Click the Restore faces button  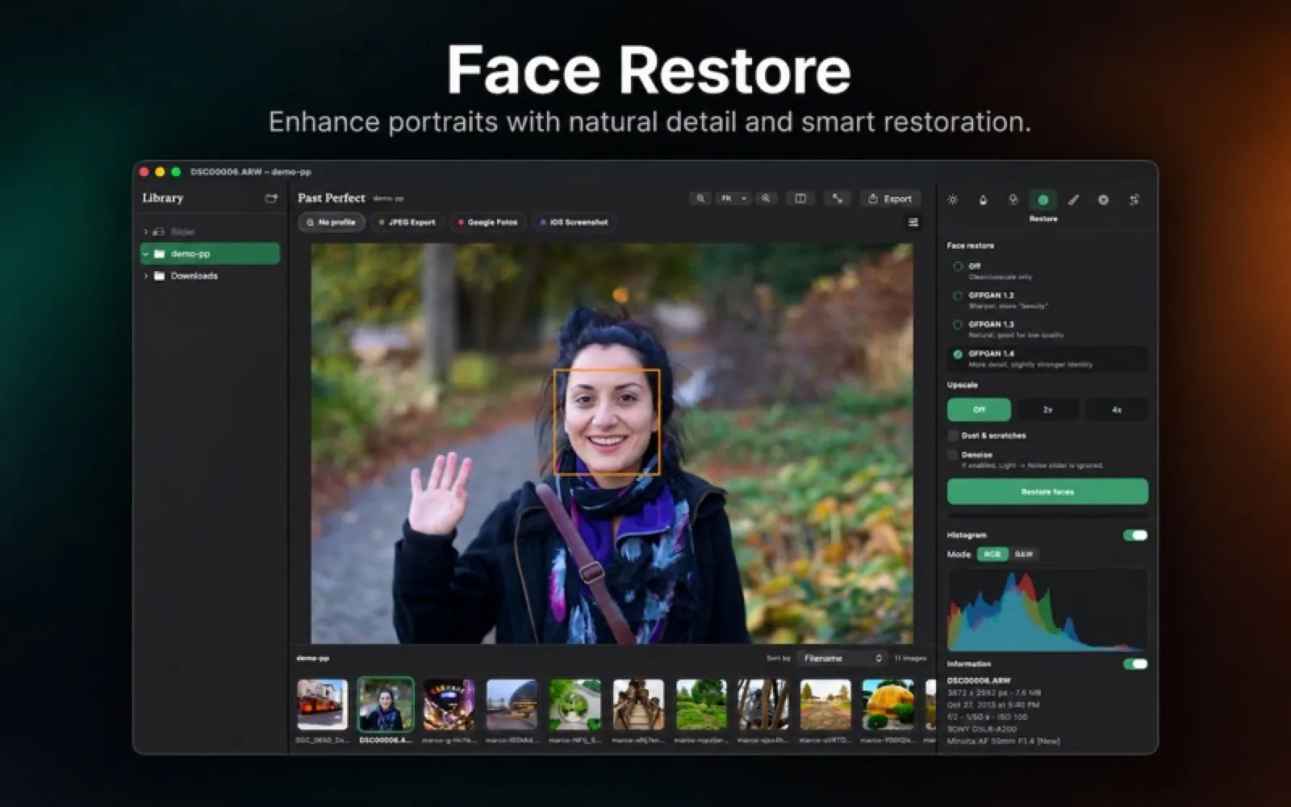1047,491
